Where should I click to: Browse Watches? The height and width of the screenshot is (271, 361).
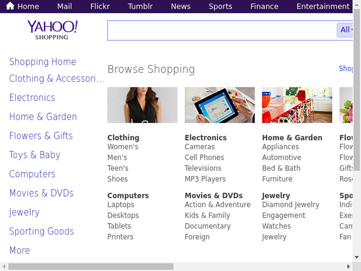click(x=276, y=226)
